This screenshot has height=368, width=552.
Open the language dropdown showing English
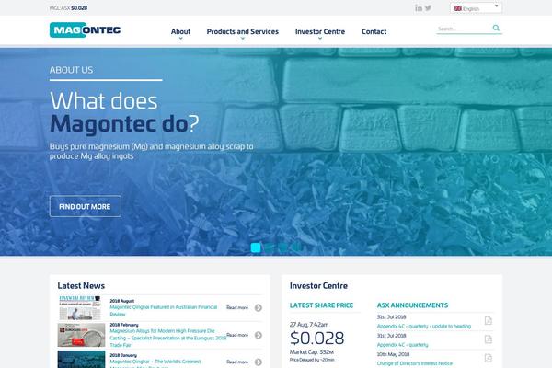point(476,8)
